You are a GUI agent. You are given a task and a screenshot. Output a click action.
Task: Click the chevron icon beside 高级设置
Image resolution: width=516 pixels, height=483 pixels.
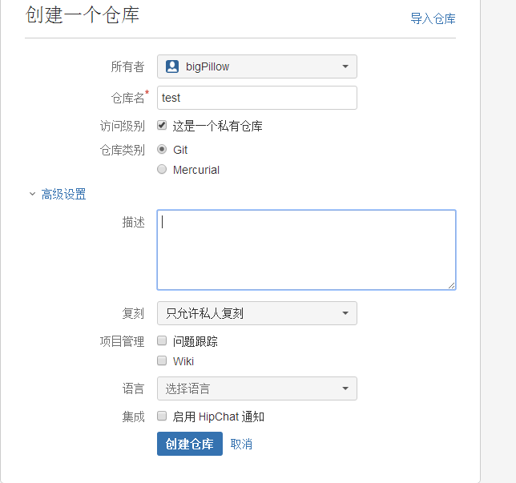32,194
